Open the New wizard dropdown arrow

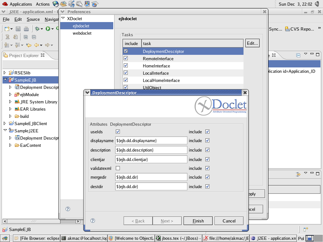coord(12,29)
